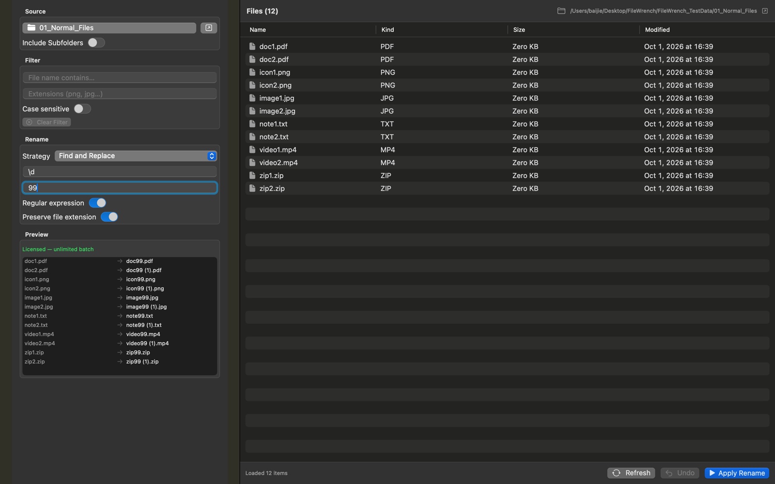The height and width of the screenshot is (484, 775).
Task: Select the video1.mp4 file name
Action: (278, 150)
